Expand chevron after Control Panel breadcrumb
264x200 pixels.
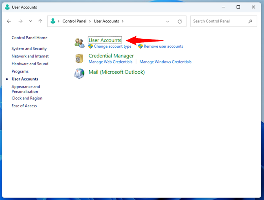90,21
